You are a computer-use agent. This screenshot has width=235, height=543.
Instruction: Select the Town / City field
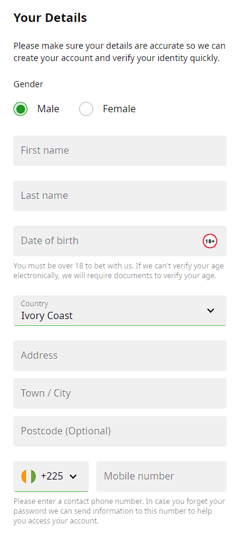point(120,394)
